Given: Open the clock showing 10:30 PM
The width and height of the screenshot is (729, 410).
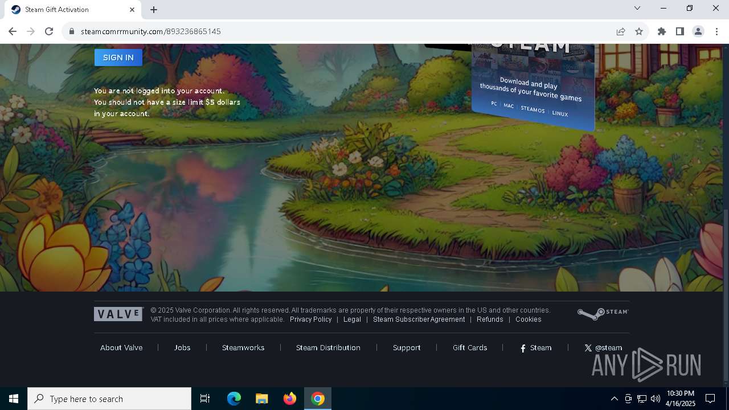Looking at the screenshot, I should tap(681, 399).
